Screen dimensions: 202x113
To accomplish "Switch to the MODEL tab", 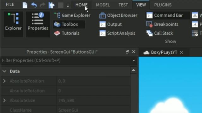I will (x=103, y=5).
